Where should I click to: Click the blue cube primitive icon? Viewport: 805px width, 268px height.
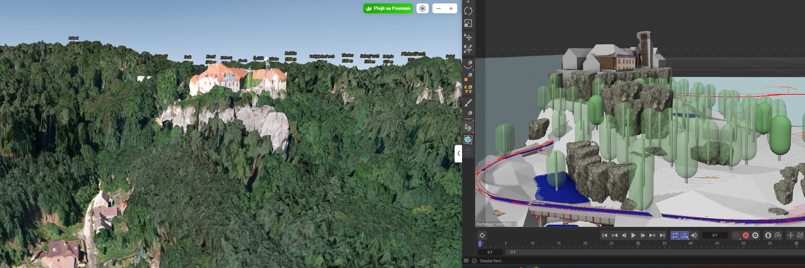[468, 140]
